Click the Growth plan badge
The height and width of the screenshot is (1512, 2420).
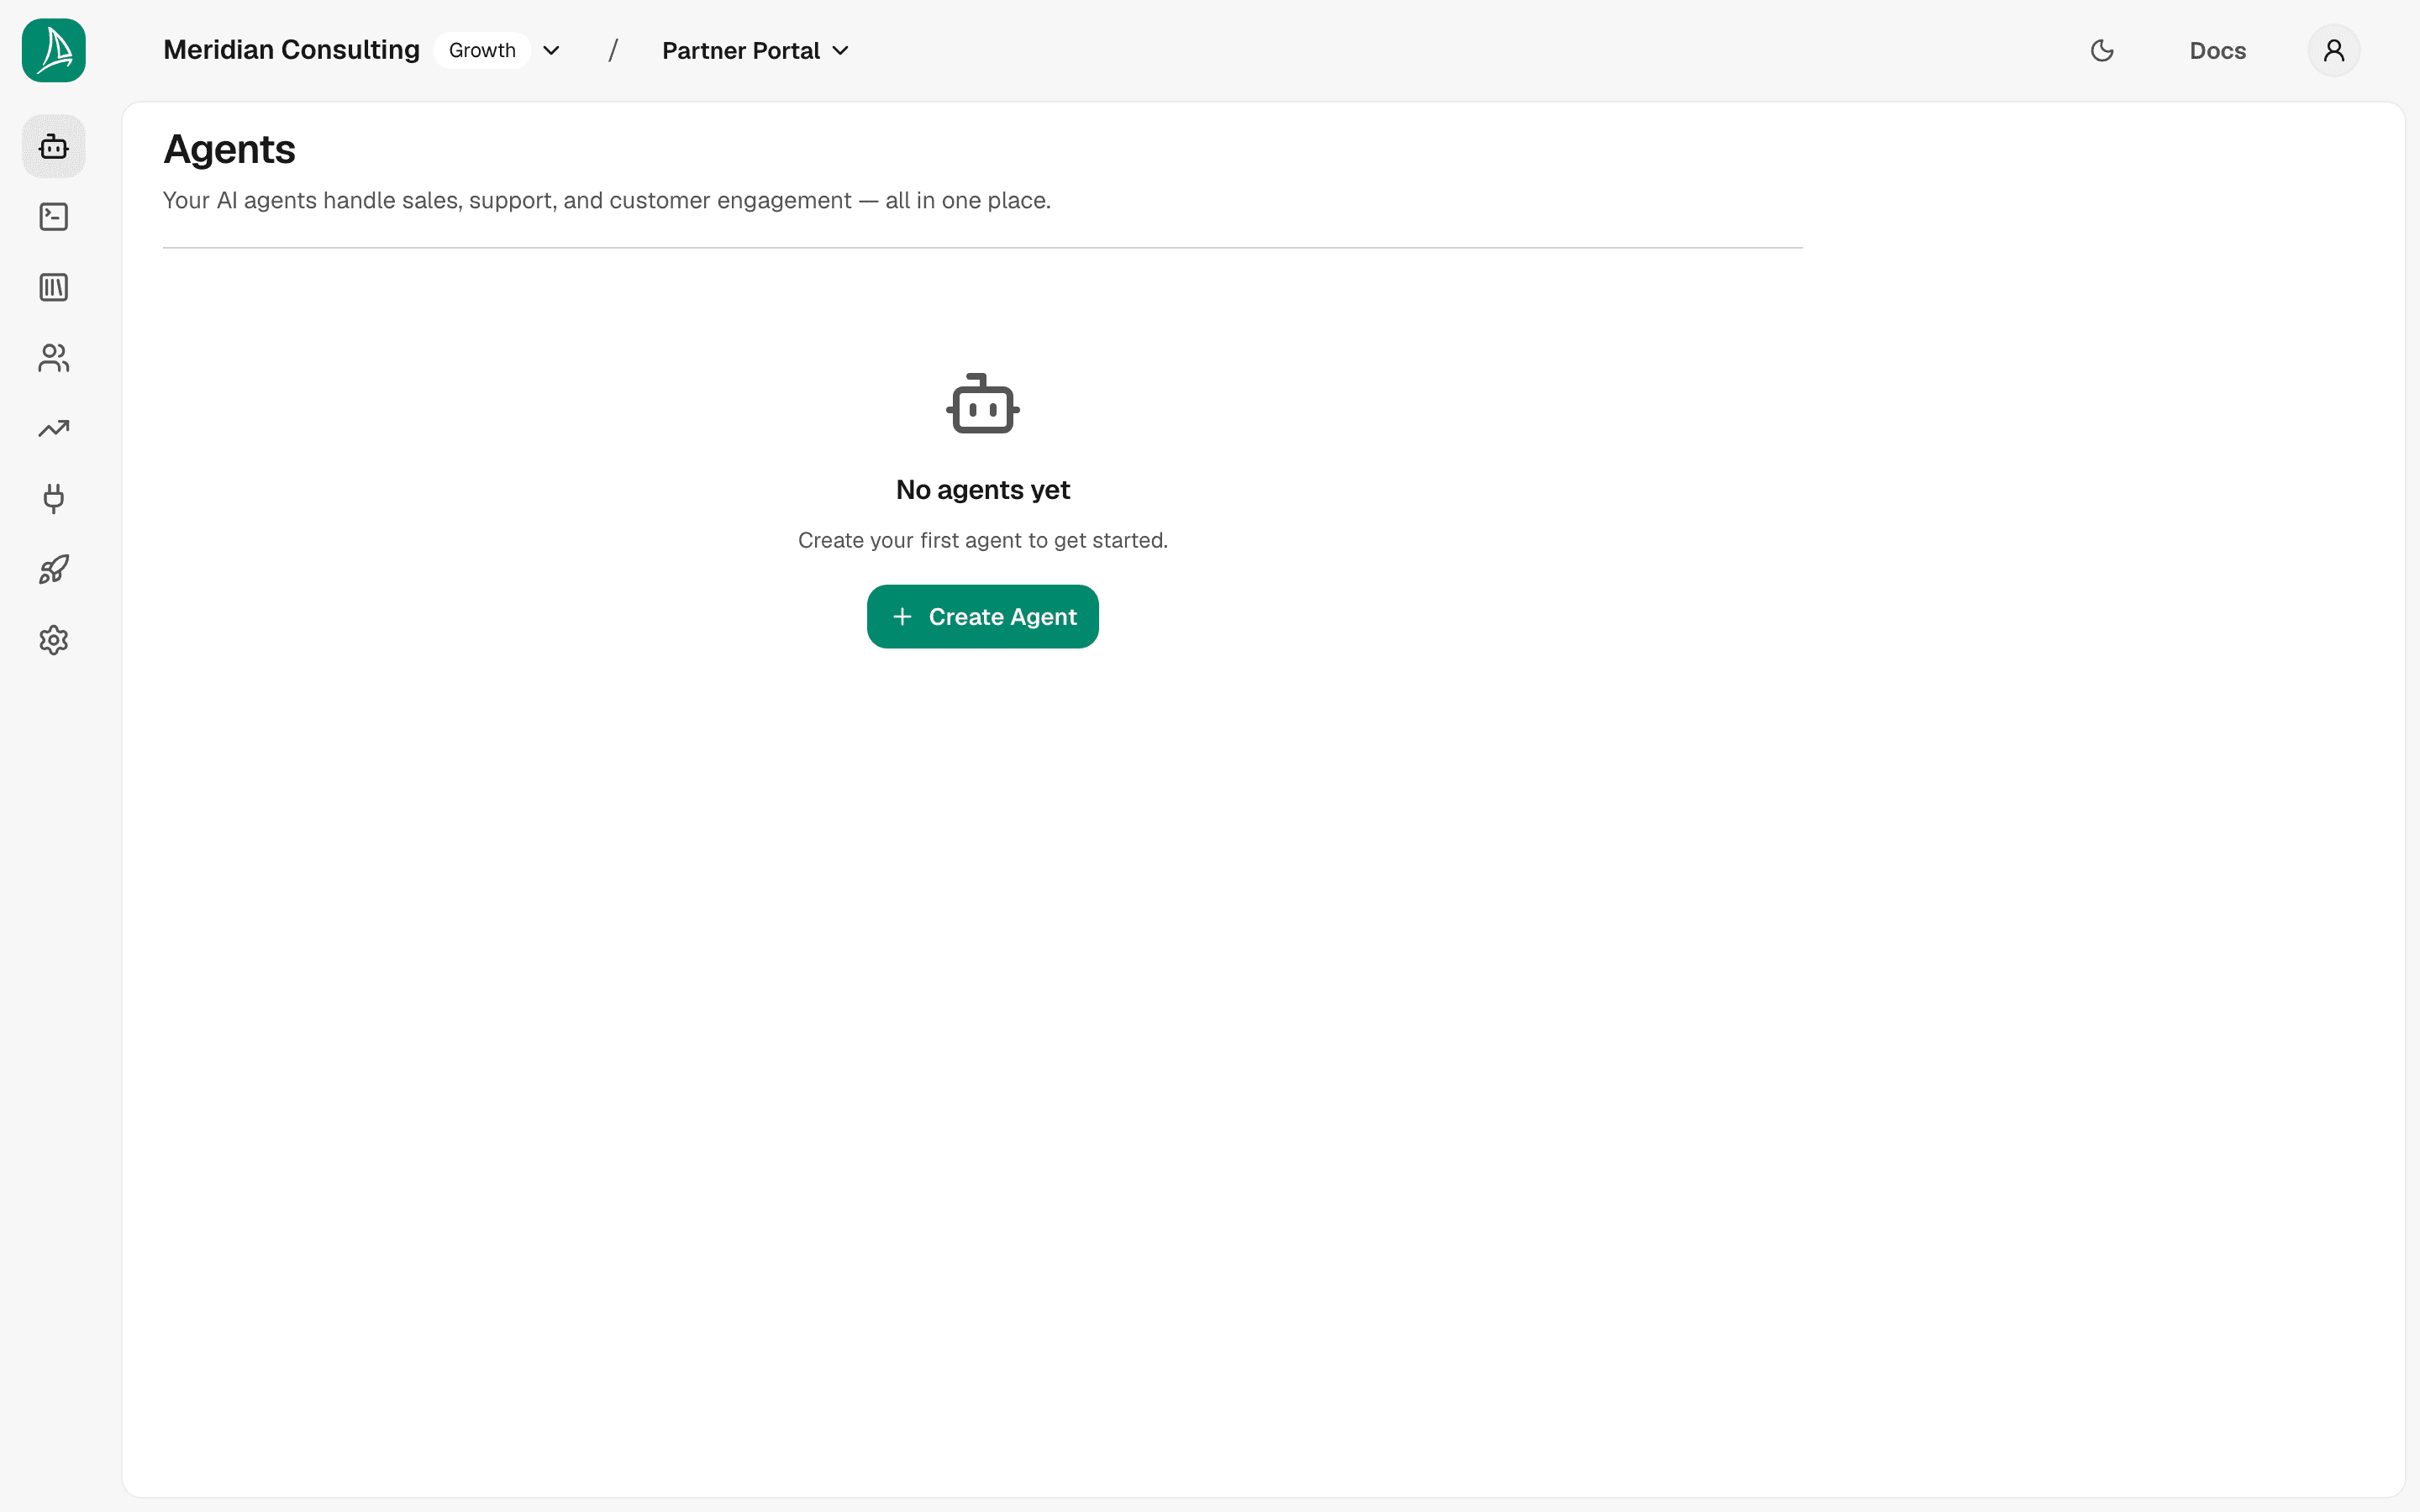coord(482,50)
